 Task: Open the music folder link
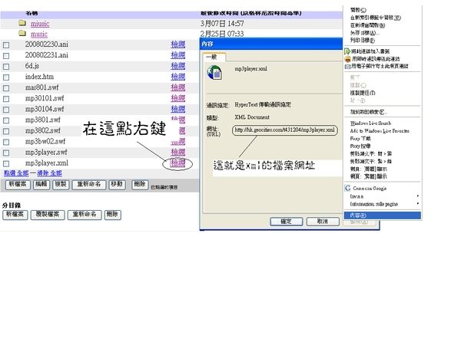39,34
